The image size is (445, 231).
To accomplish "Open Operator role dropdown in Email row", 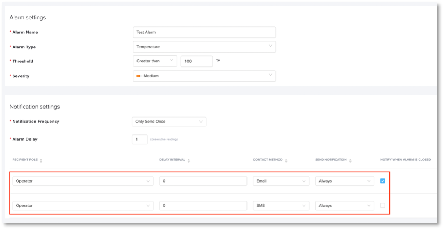I will tap(83, 181).
